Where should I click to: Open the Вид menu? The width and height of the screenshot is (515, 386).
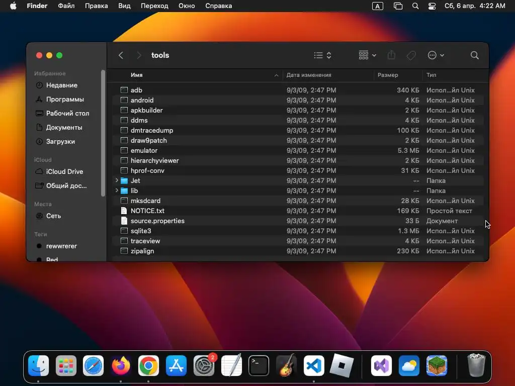pos(124,6)
